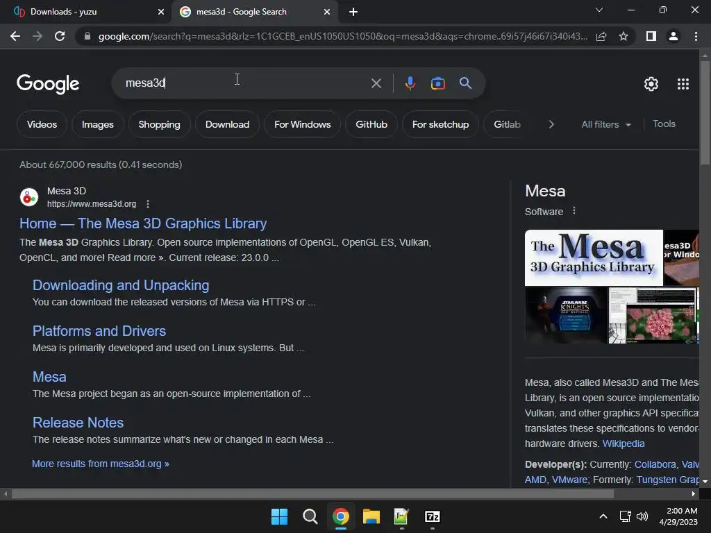Click the browser forward arrow
The width and height of the screenshot is (711, 533).
[x=37, y=36]
